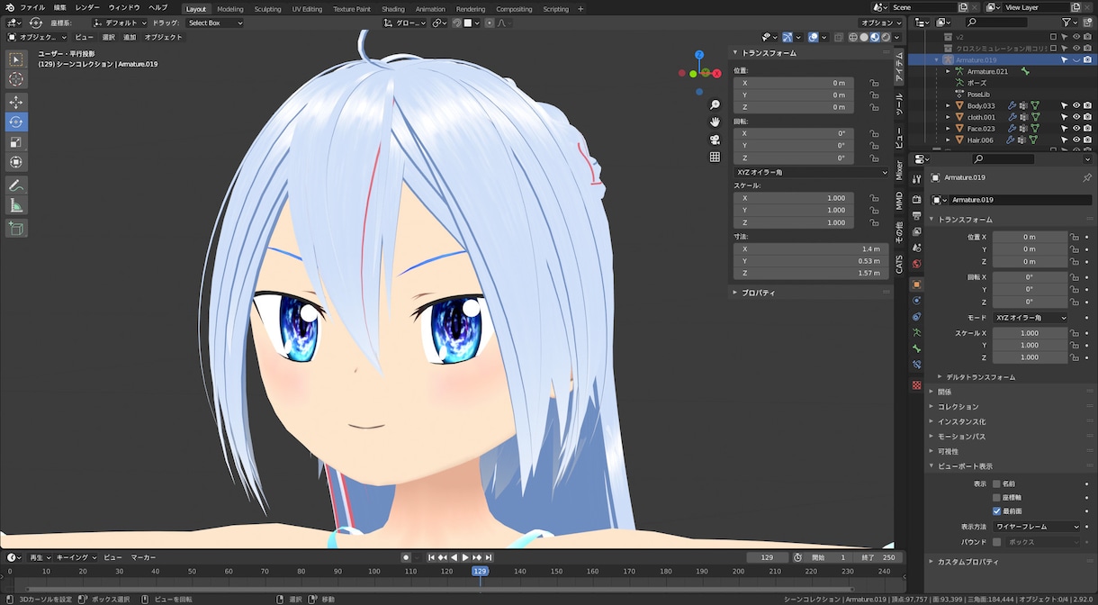Open the レンダー menu
Image resolution: width=1098 pixels, height=605 pixels.
(x=87, y=7)
